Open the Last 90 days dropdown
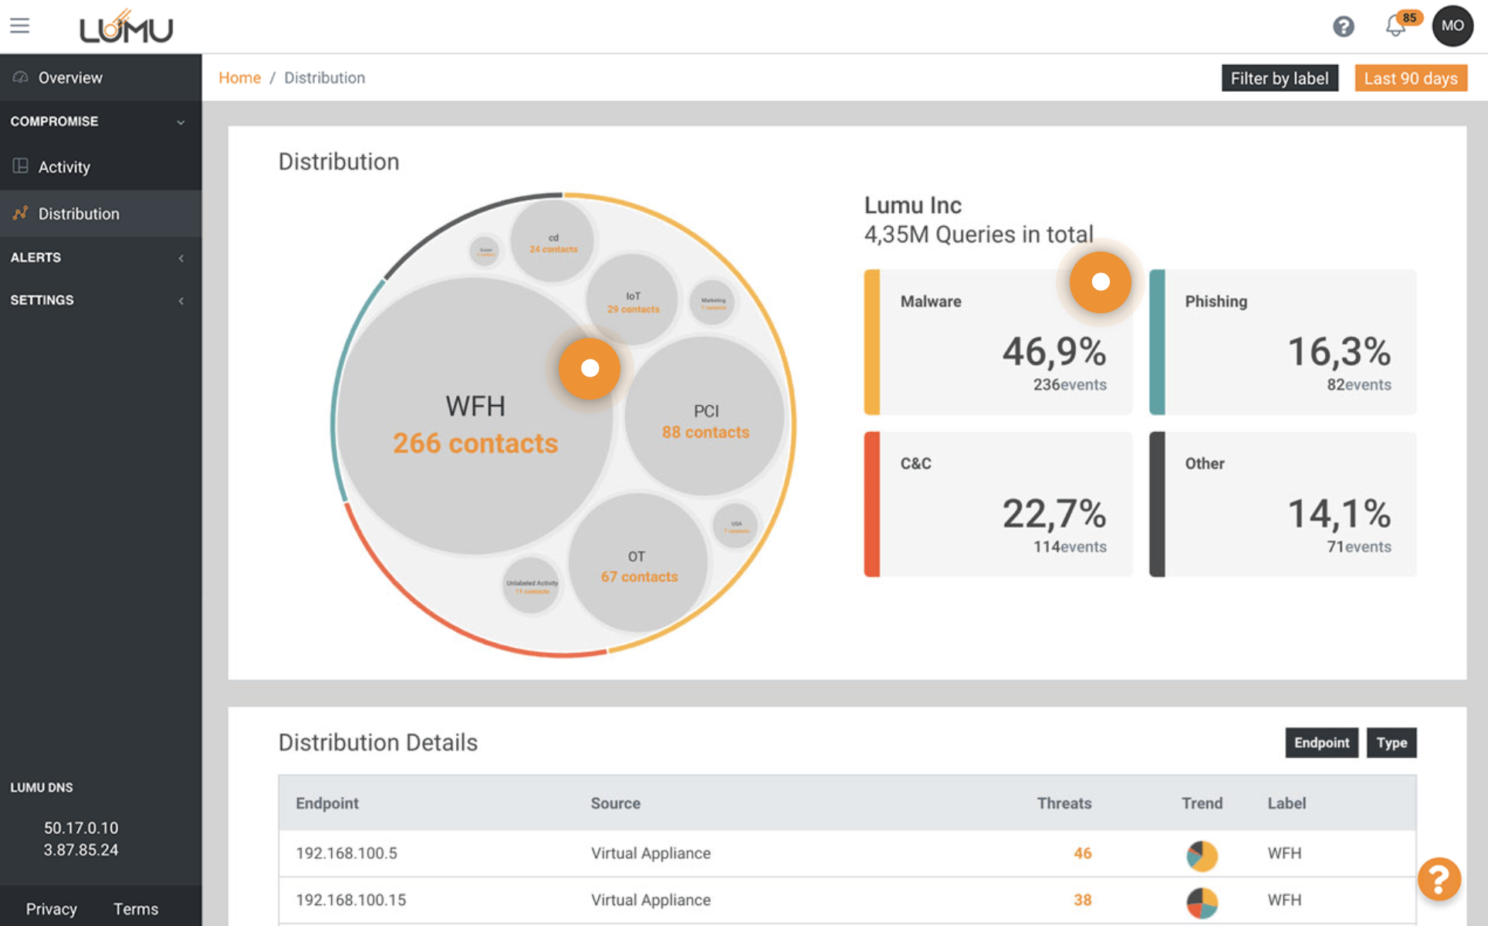Screen dimensions: 1488x926 click(x=1410, y=78)
